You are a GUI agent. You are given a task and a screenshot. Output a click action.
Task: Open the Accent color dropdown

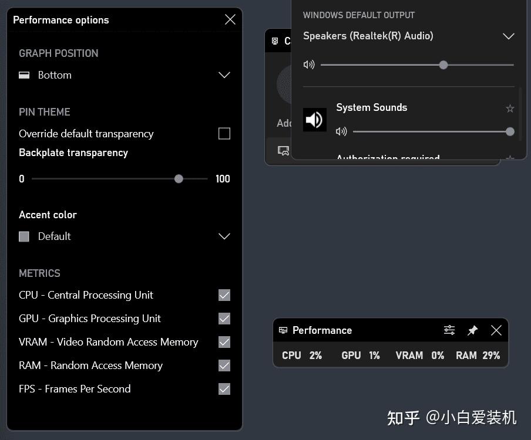click(224, 236)
